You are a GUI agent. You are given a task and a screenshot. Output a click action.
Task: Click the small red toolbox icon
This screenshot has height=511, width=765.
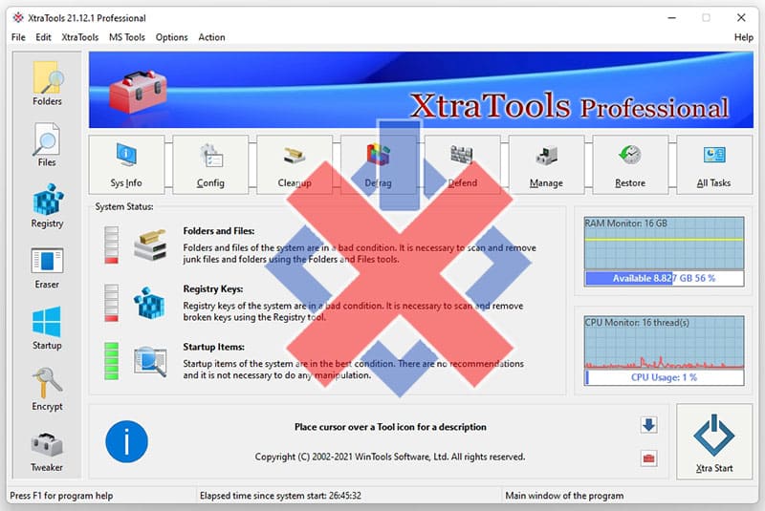[x=648, y=458]
